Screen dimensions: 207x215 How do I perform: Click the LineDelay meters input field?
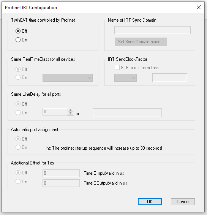pyautogui.click(x=55, y=112)
